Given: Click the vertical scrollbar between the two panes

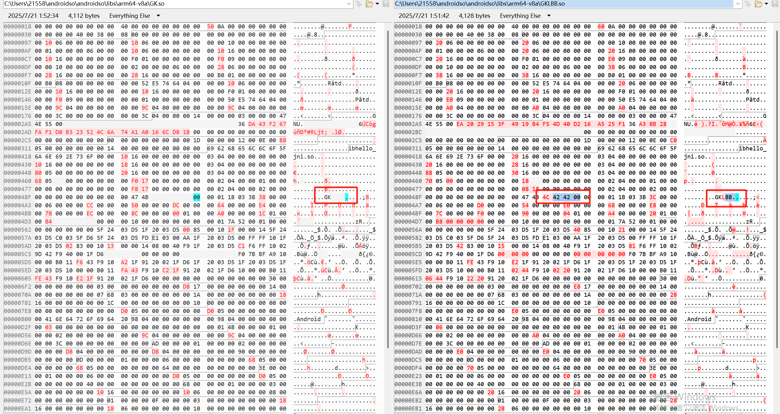Looking at the screenshot, I should (x=388, y=188).
